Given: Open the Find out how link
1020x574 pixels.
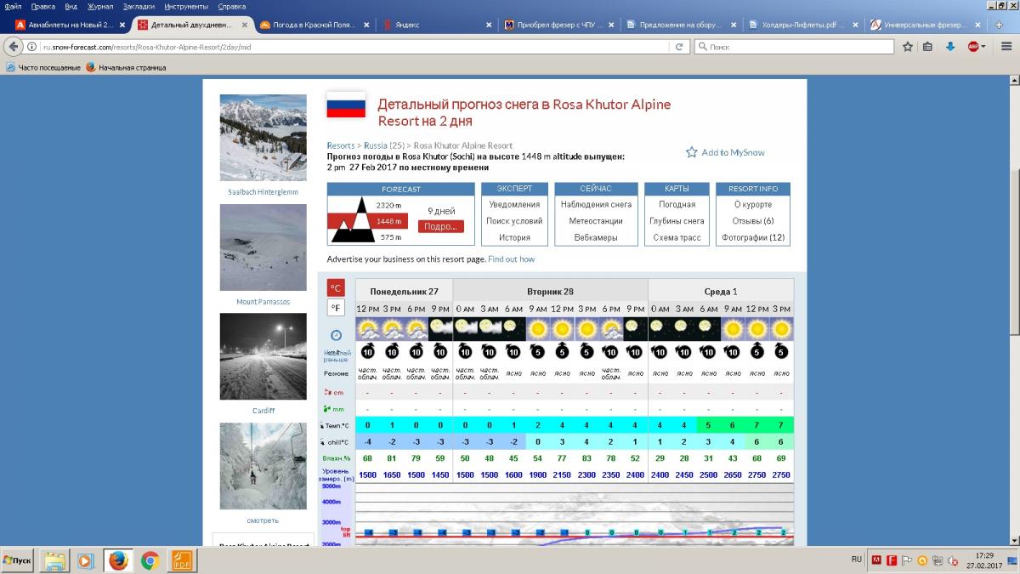Looking at the screenshot, I should 512,259.
